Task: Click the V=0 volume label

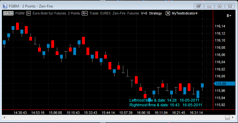Action: pyautogui.click(x=144, y=13)
